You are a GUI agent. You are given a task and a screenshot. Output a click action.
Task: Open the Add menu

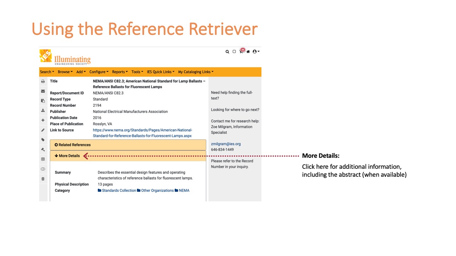81,72
